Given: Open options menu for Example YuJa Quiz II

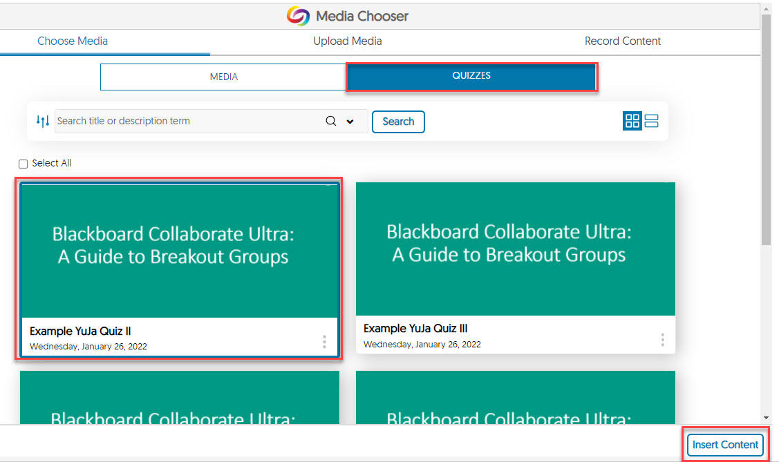Looking at the screenshot, I should coord(324,342).
